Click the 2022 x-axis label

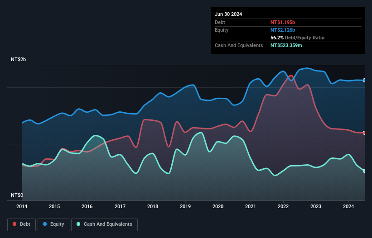pos(283,206)
